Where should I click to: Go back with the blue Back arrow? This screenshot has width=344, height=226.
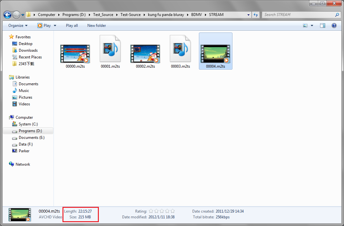point(7,15)
